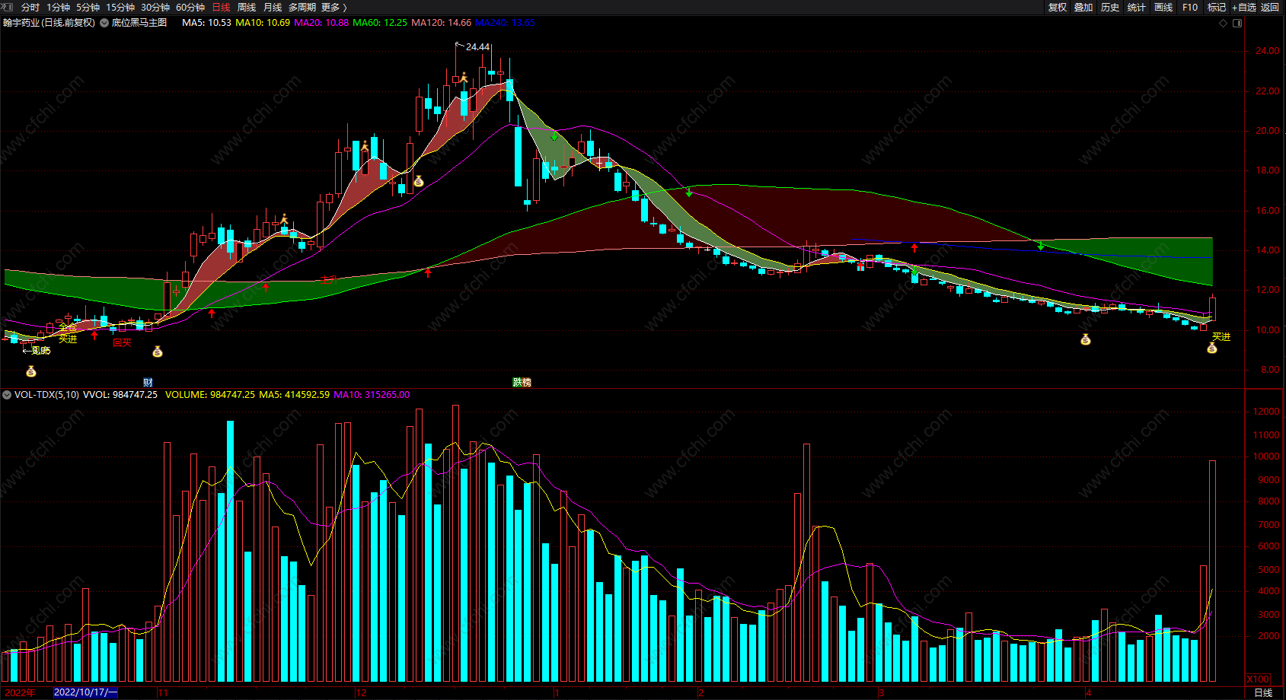The width and height of the screenshot is (1286, 700).
Task: Click the MA10: 10.69 indicator value
Action: point(263,23)
